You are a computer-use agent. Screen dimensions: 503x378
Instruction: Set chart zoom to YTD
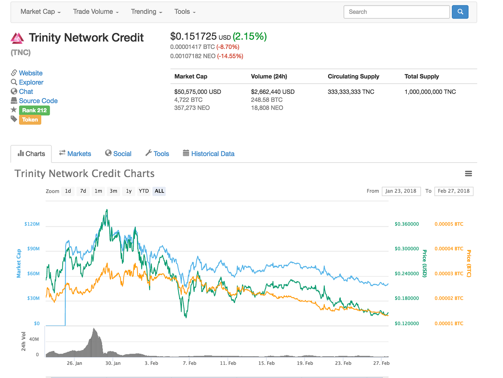[144, 191]
